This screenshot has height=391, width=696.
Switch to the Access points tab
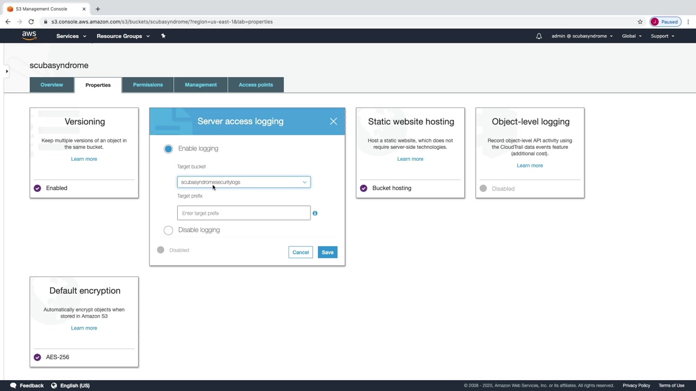pyautogui.click(x=256, y=85)
